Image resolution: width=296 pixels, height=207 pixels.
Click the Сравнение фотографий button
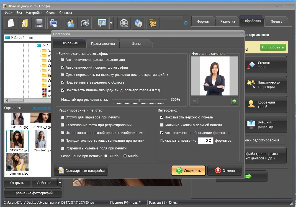(33, 193)
